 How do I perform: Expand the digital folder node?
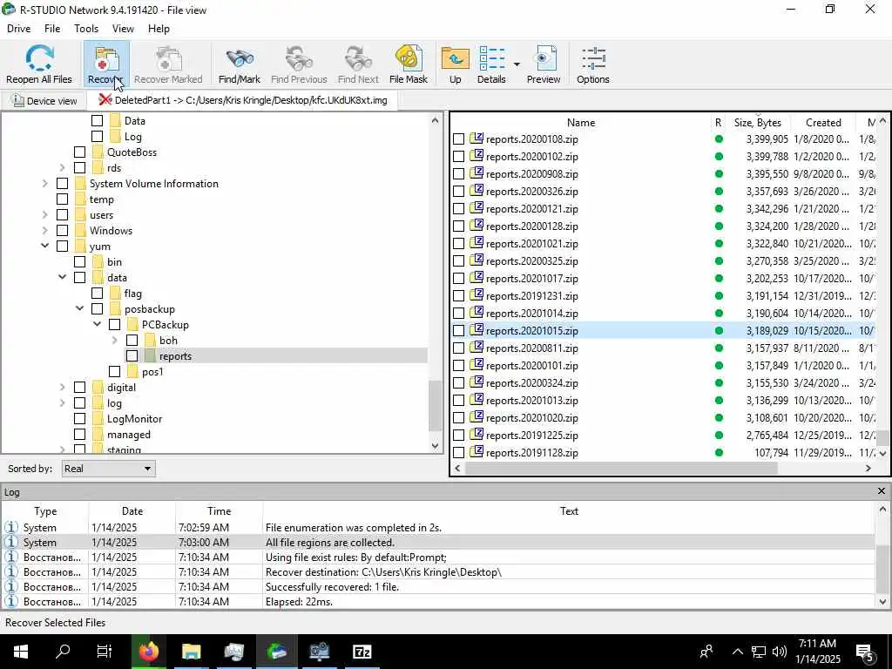pyautogui.click(x=63, y=388)
